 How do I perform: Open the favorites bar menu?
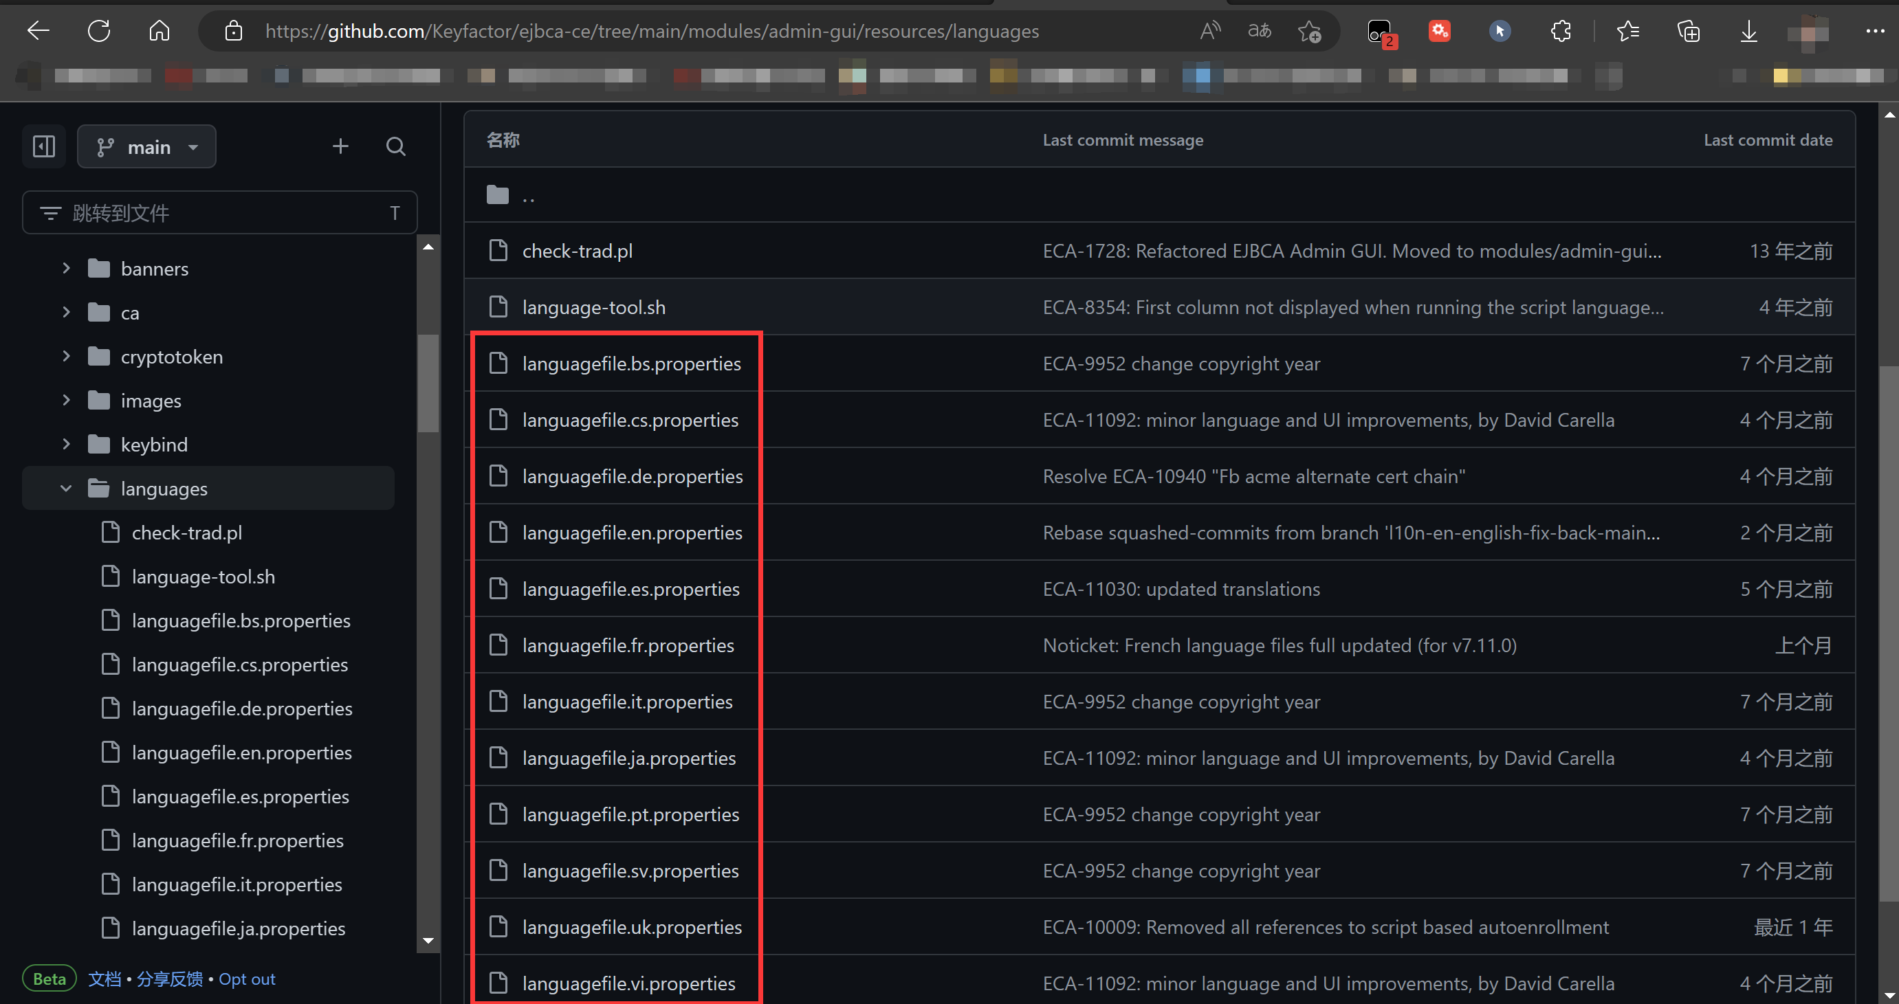point(1629,31)
